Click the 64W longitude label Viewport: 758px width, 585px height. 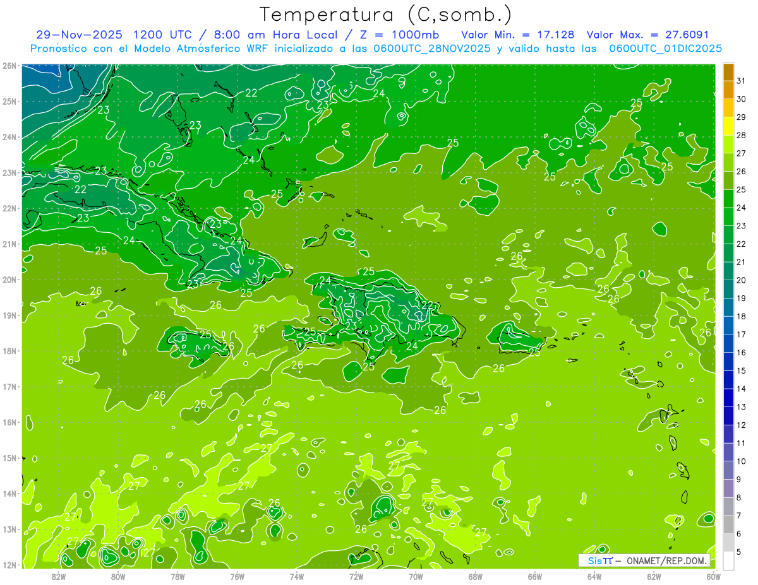(594, 577)
